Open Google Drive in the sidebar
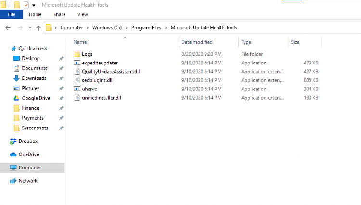The image size is (361, 205). pos(36,98)
